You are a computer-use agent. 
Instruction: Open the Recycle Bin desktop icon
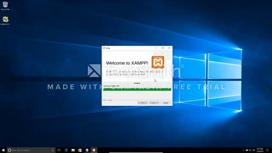(x=5, y=6)
